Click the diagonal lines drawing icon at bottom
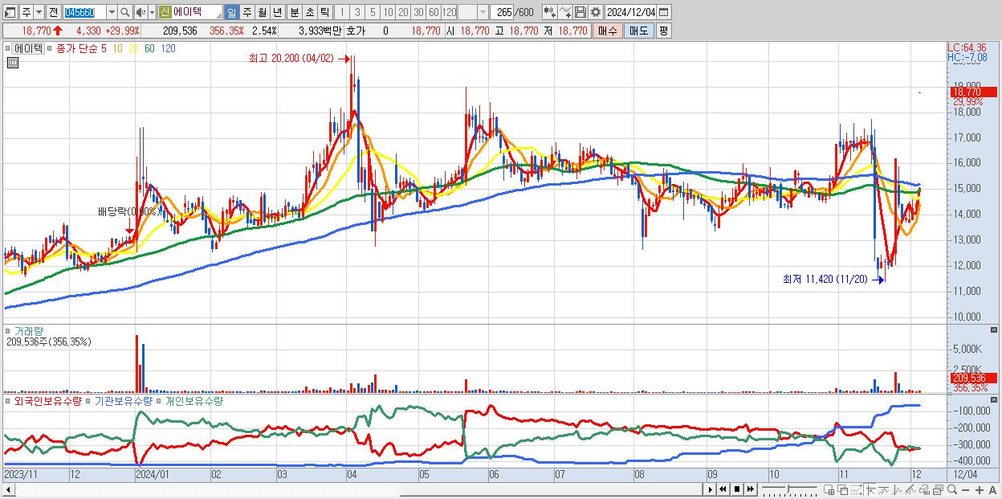 (x=910, y=490)
